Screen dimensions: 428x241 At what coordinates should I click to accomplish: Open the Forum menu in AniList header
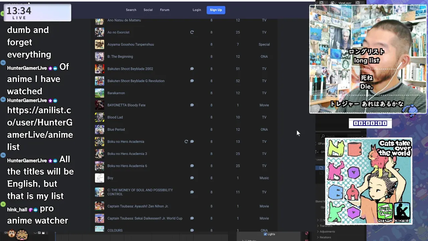tap(165, 10)
